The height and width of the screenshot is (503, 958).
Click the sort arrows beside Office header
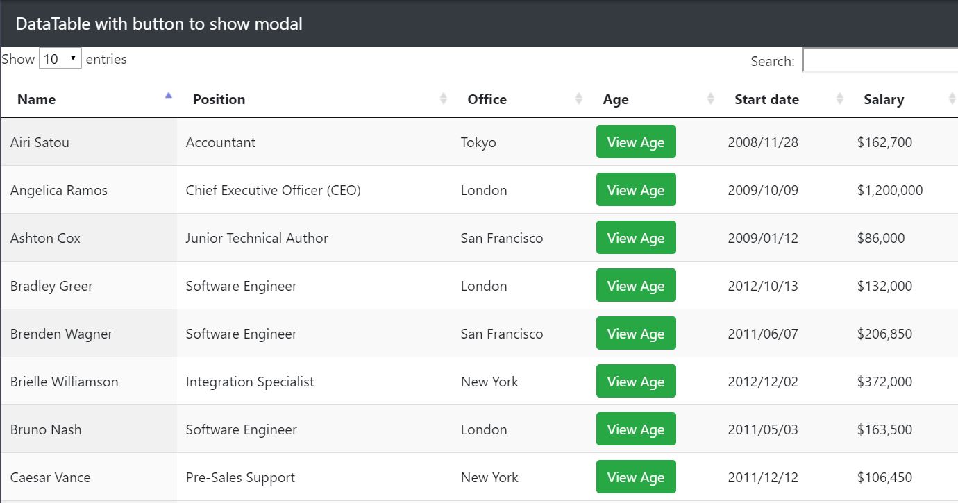pos(580,99)
